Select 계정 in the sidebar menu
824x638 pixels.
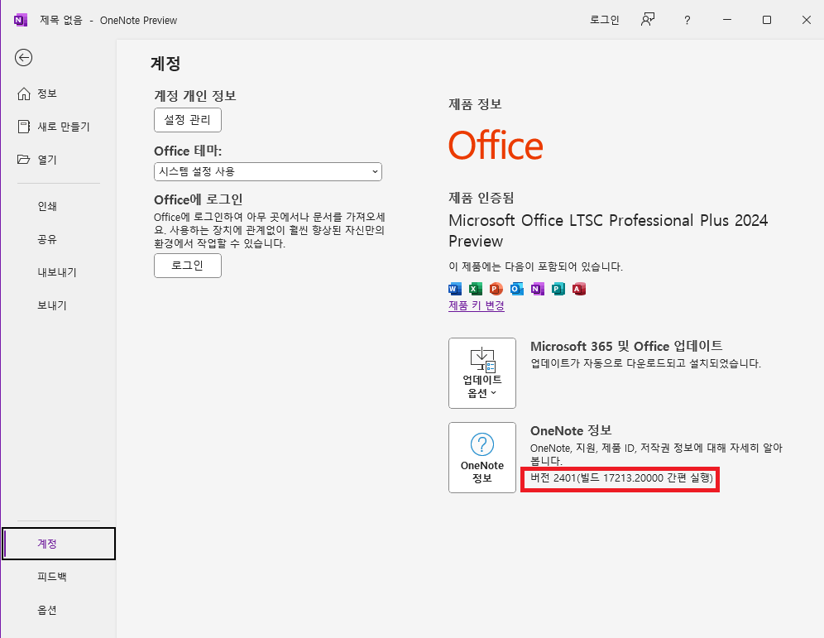59,544
